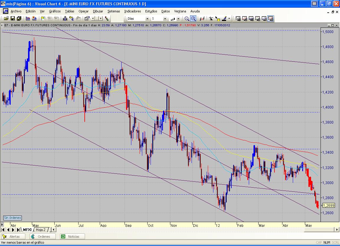Click the pencil drawing tool icon
Viewport: 340px width, 246px height.
[x=224, y=19]
